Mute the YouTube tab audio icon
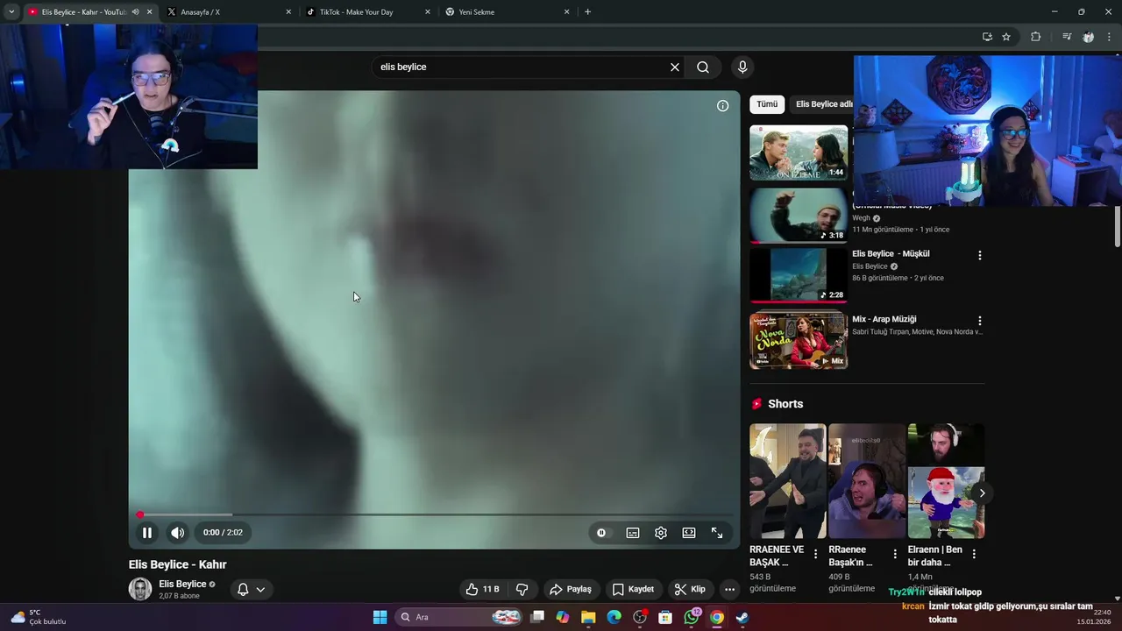 135,12
